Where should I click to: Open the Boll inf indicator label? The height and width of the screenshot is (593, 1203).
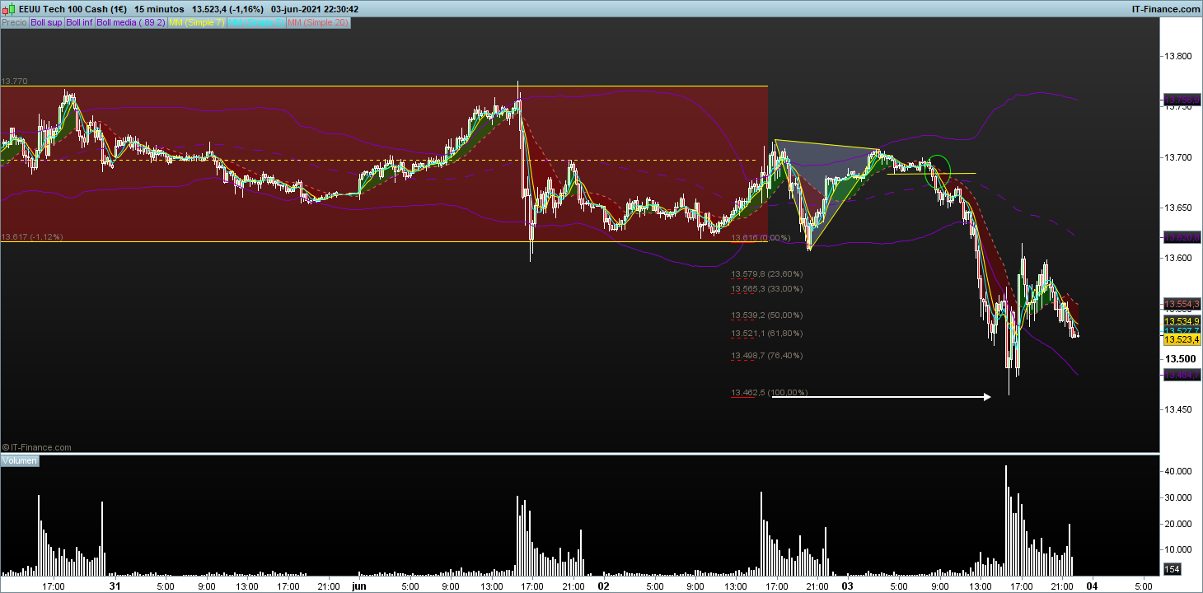click(x=80, y=23)
